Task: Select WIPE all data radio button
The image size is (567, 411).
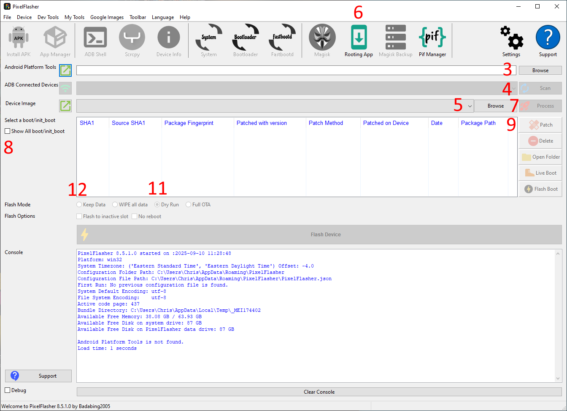Action: pyautogui.click(x=115, y=205)
